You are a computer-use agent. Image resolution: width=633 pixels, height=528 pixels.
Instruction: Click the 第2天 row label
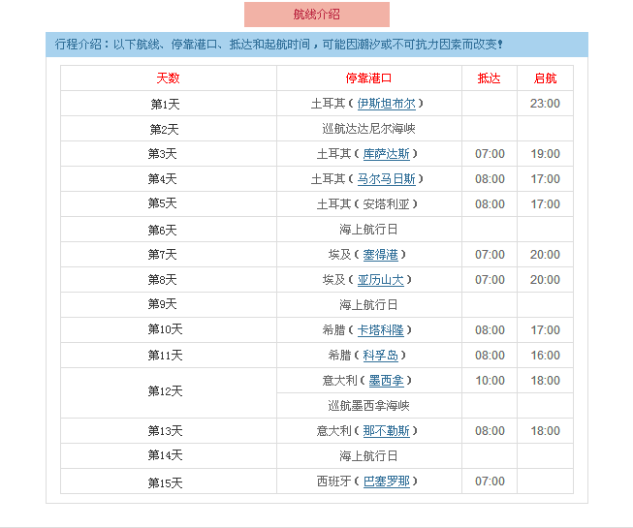pos(164,129)
